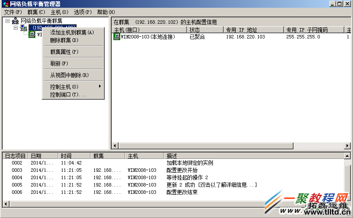Choose 添加主机到群集(A) from the context menu
This screenshot has width=353, height=218.
(x=73, y=32)
